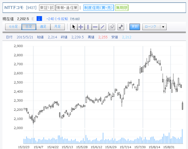
Task: Switch to the 日足 daily timeframe
Action: [x=29, y=27]
